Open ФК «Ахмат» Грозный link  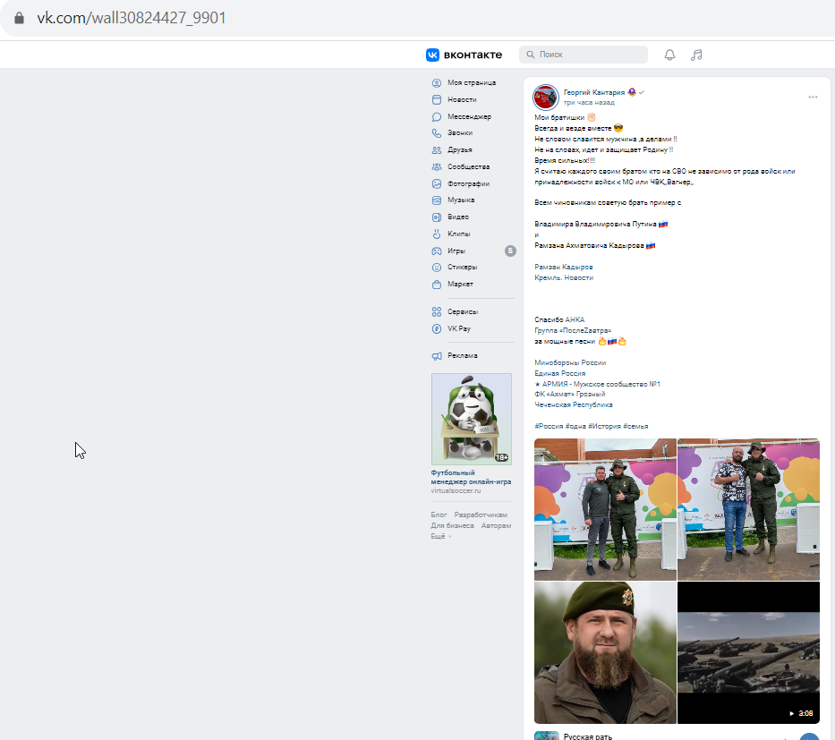[570, 394]
